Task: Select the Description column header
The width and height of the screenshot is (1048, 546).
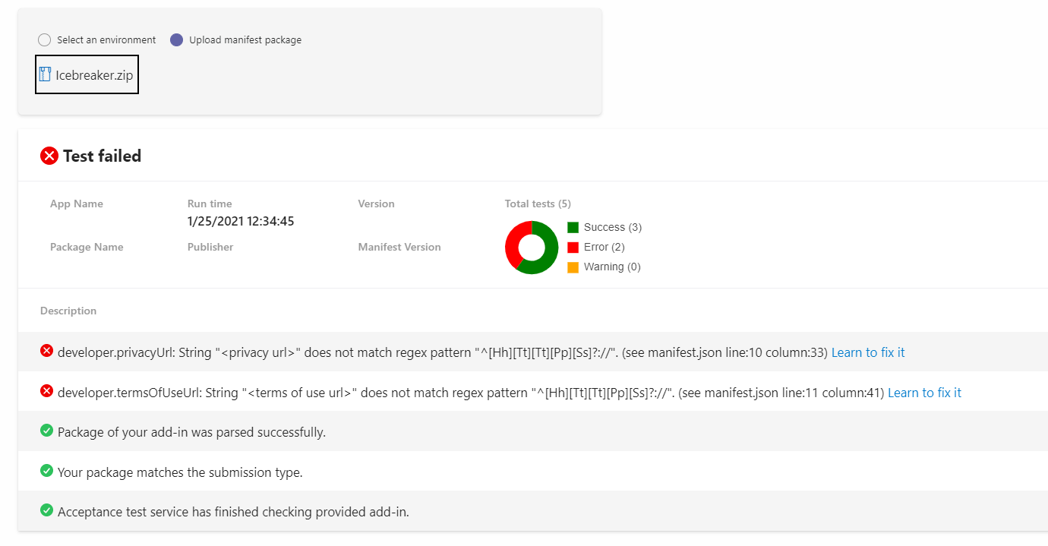Action: click(x=68, y=311)
